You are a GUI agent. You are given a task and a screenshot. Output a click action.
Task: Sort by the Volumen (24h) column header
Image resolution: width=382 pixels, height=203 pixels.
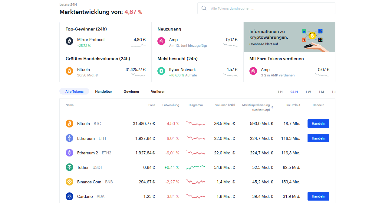(x=225, y=105)
